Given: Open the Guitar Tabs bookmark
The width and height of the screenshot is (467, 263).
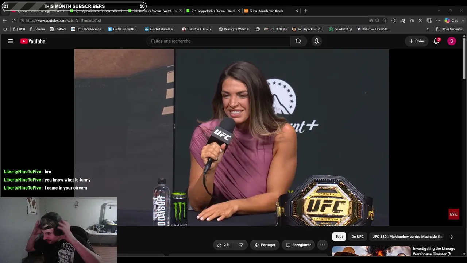Looking at the screenshot, I should click(x=123, y=29).
